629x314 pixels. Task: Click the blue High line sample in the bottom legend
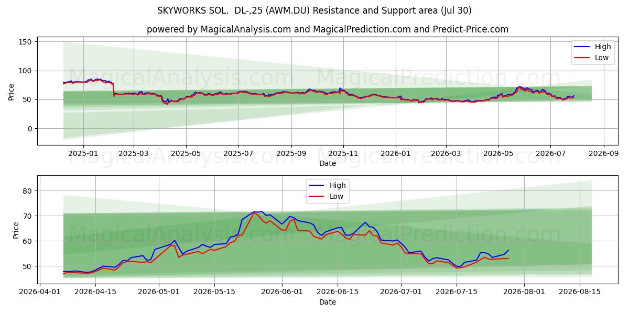pos(317,186)
